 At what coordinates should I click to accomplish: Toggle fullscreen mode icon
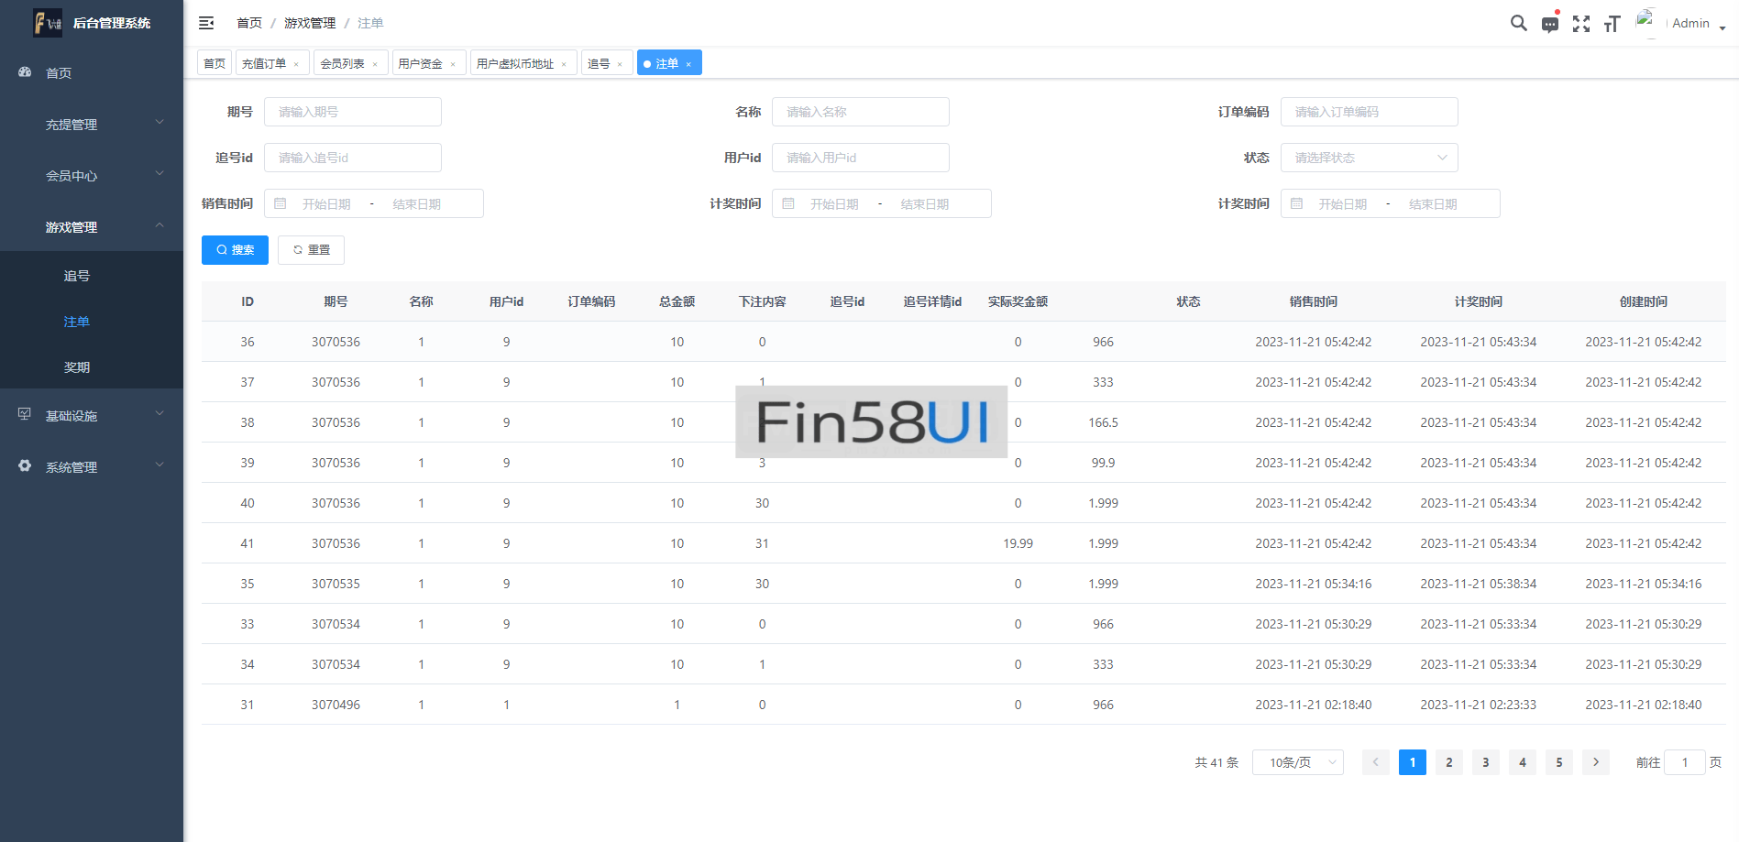(x=1580, y=24)
